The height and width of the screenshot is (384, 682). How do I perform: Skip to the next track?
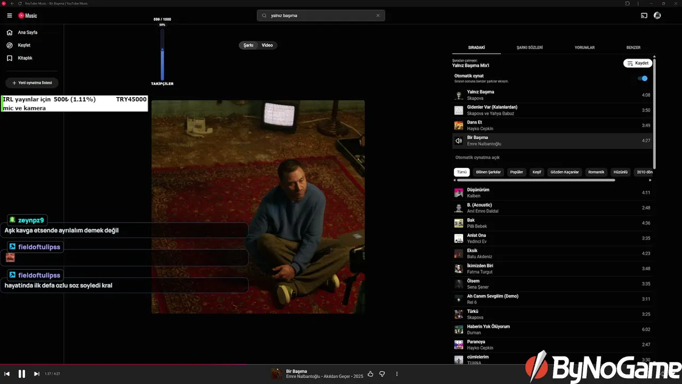(x=37, y=374)
